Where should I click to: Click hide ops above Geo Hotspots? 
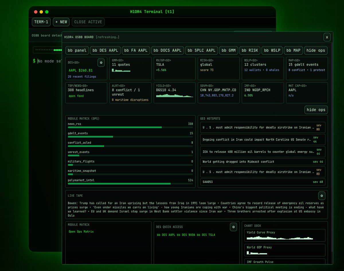(x=316, y=110)
